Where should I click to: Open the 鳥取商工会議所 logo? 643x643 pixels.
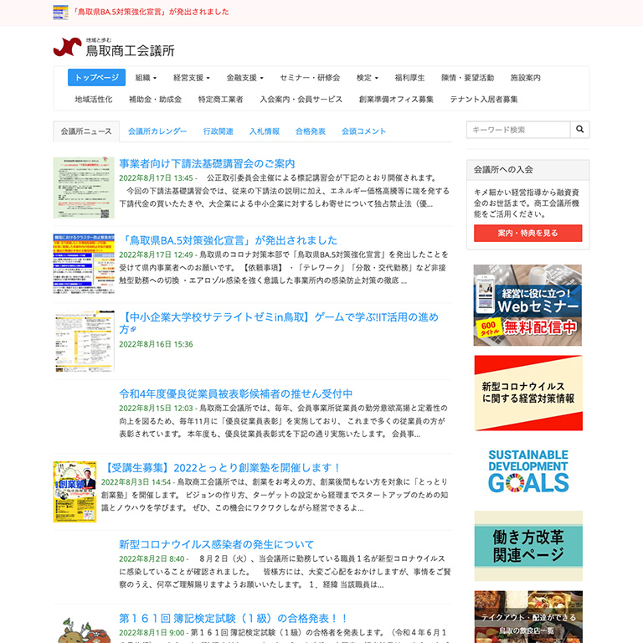coord(114,47)
